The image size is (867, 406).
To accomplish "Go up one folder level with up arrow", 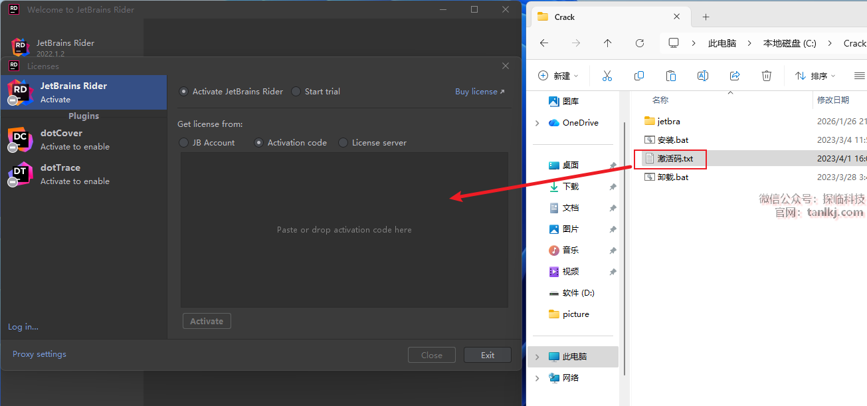I will pos(607,43).
